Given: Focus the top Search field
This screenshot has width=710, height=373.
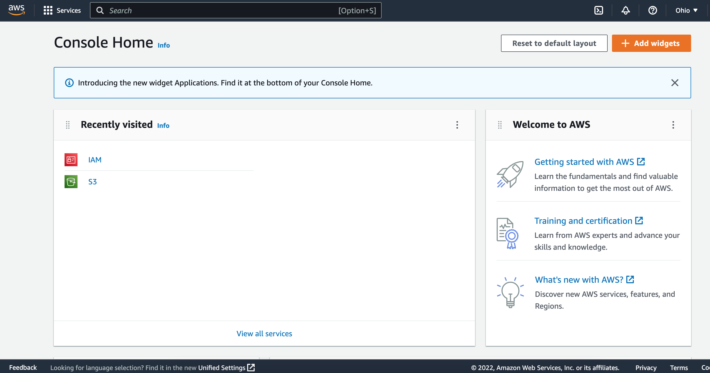Looking at the screenshot, I should (x=236, y=11).
